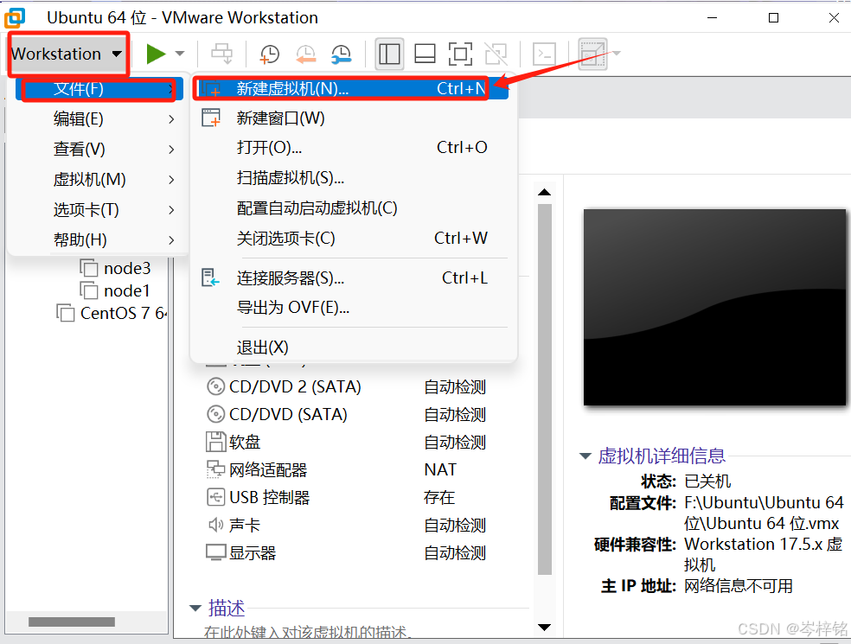Image resolution: width=851 pixels, height=644 pixels.
Task: Click the device list scroll up arrow
Action: [x=544, y=192]
